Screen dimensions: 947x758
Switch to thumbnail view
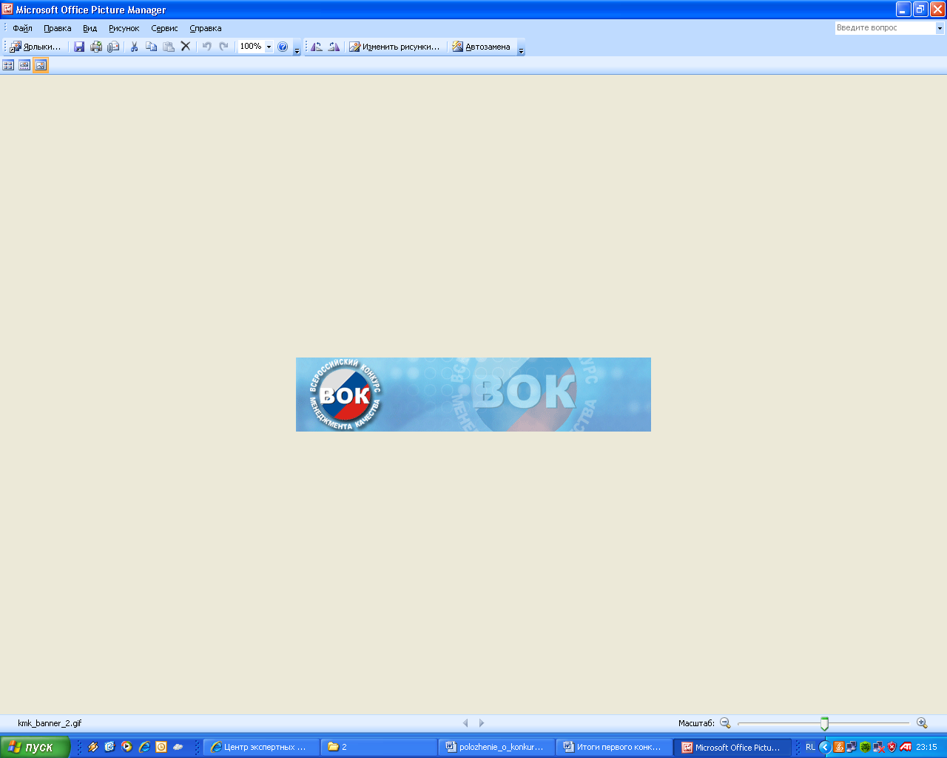8,65
